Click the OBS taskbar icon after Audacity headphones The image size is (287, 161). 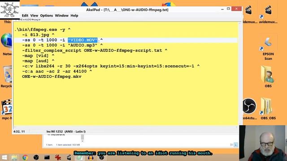point(102,157)
